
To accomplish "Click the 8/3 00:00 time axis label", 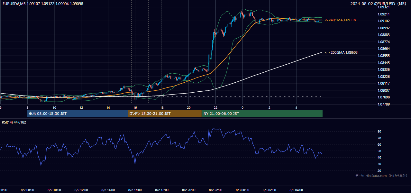I will 242,190.
